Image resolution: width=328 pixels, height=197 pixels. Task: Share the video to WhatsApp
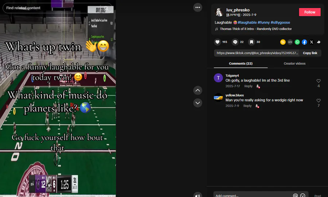tap(297, 42)
